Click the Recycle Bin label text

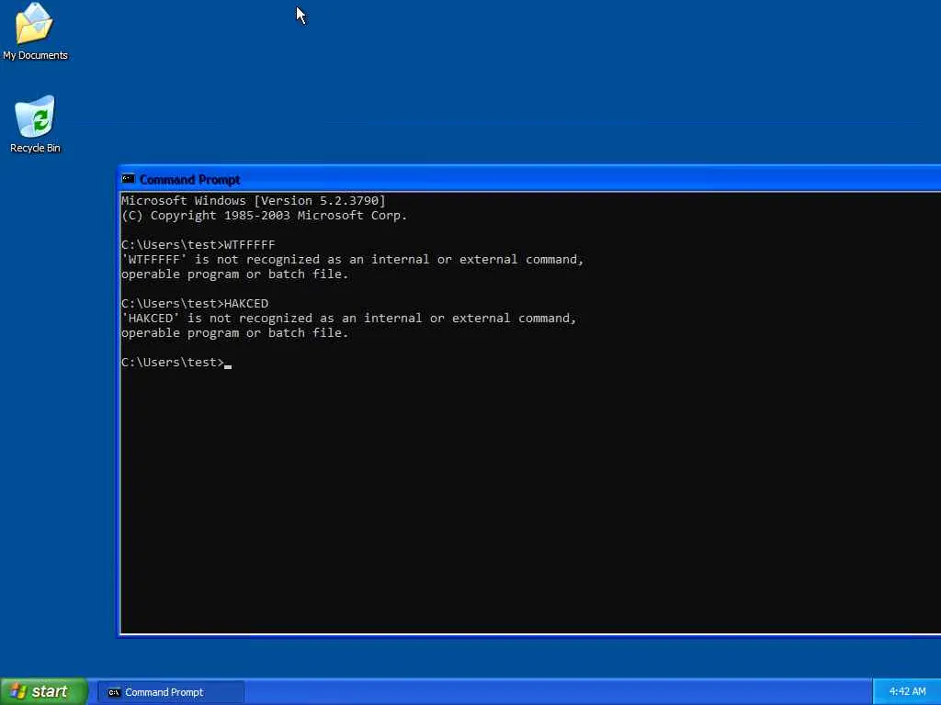pyautogui.click(x=36, y=148)
